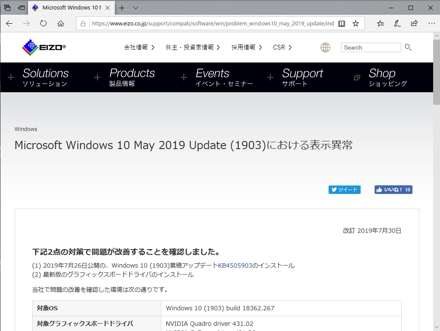Open the CSR link
The image size is (440, 331).
(282, 47)
